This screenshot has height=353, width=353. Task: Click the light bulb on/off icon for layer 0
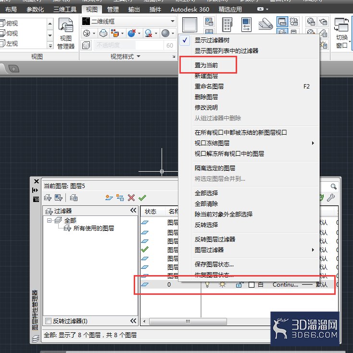(x=207, y=285)
